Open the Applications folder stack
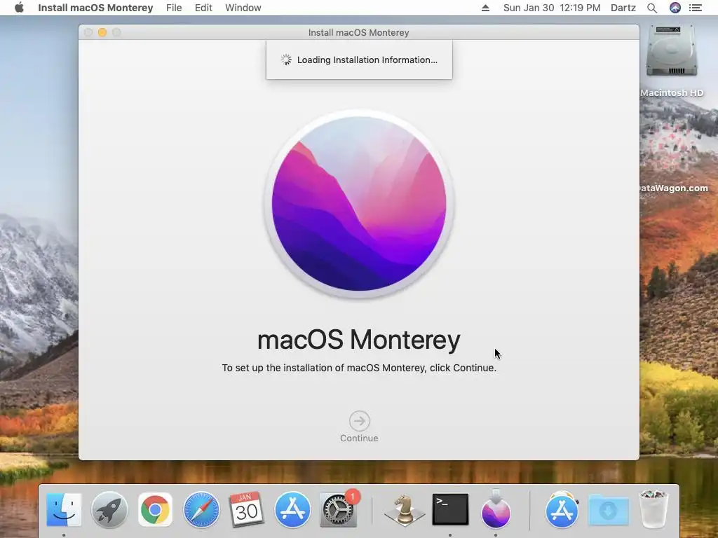Image resolution: width=718 pixels, height=538 pixels. tap(562, 510)
